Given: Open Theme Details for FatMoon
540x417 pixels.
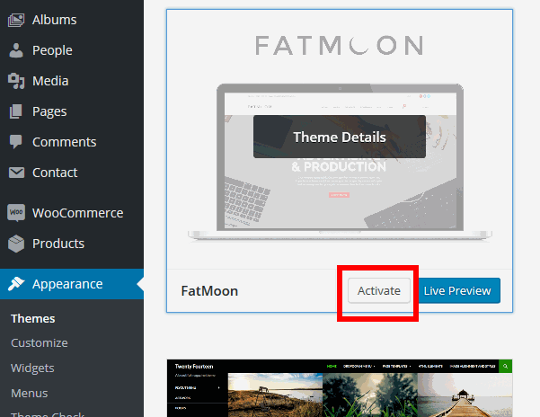Looking at the screenshot, I should (340, 137).
